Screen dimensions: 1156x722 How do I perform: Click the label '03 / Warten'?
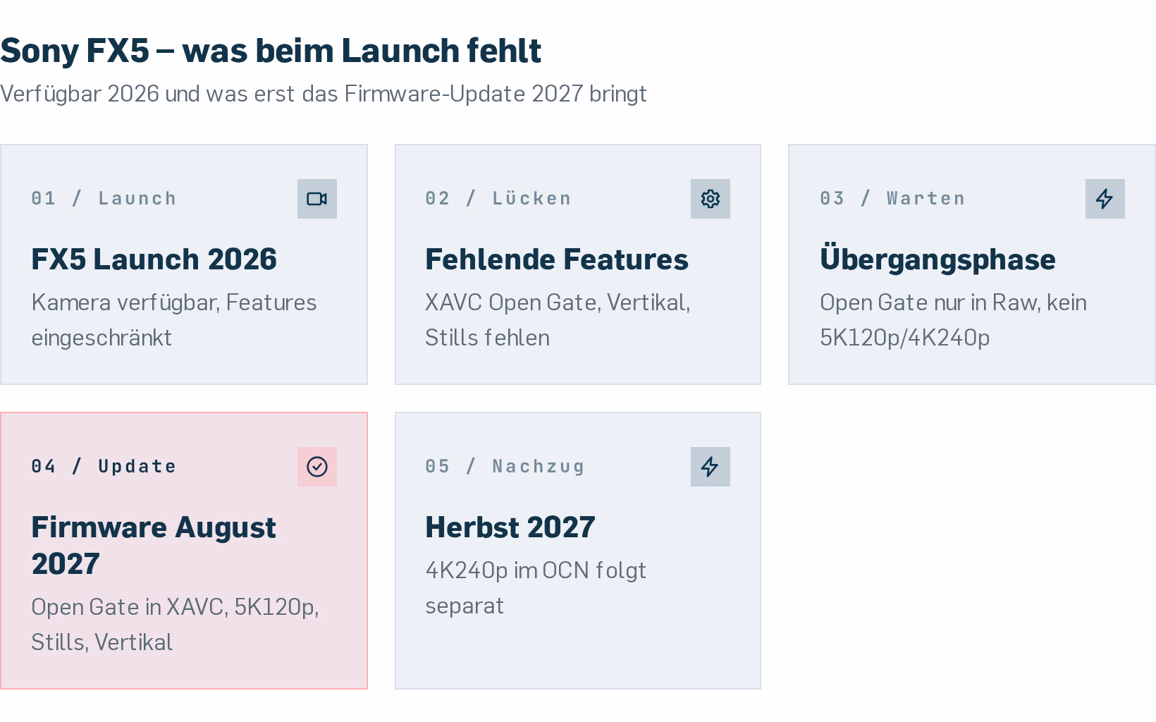892,199
